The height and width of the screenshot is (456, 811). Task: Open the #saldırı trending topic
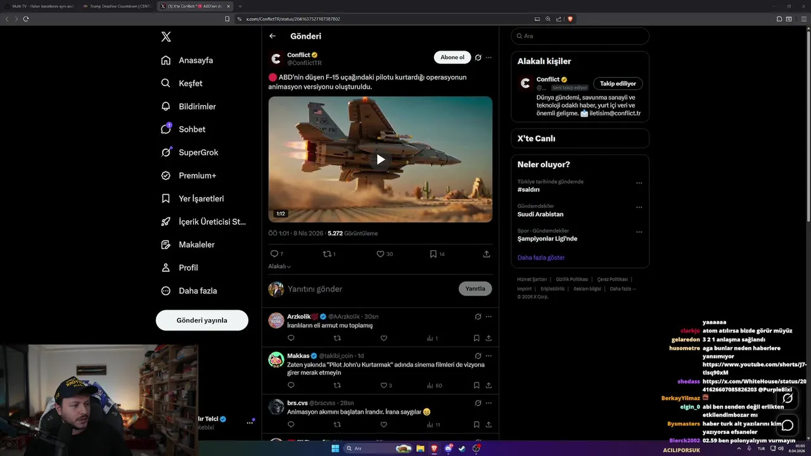click(528, 189)
